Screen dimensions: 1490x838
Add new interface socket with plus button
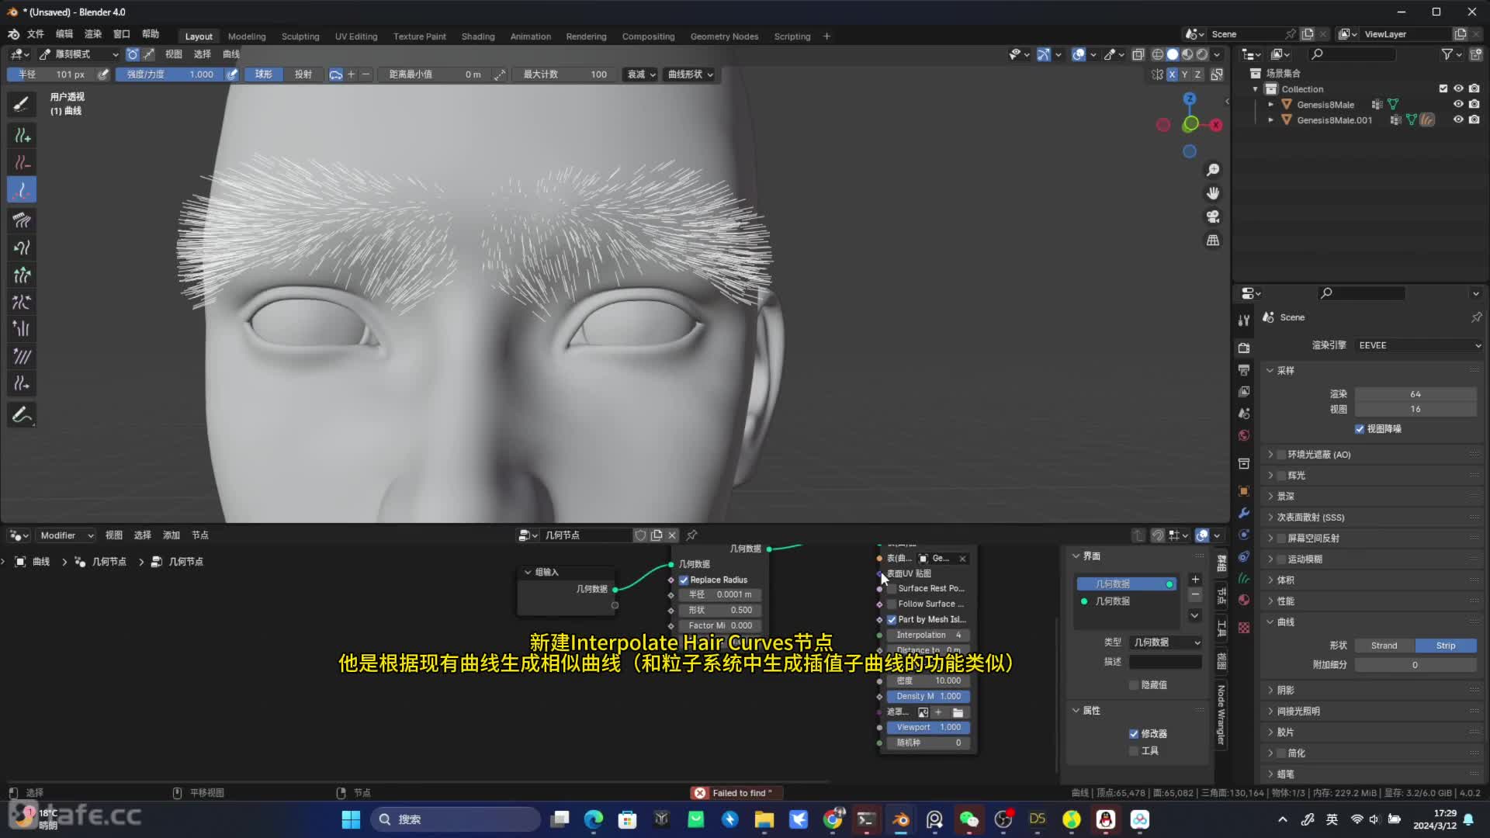point(1195,580)
